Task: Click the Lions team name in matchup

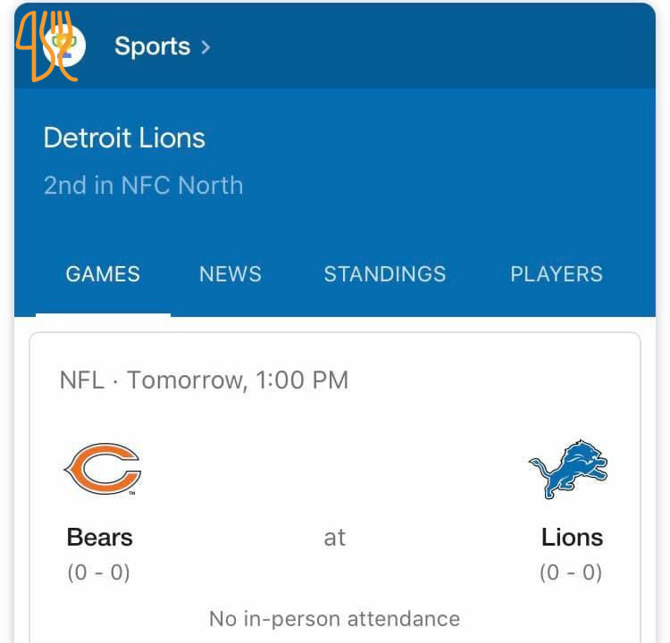Action: click(x=572, y=538)
